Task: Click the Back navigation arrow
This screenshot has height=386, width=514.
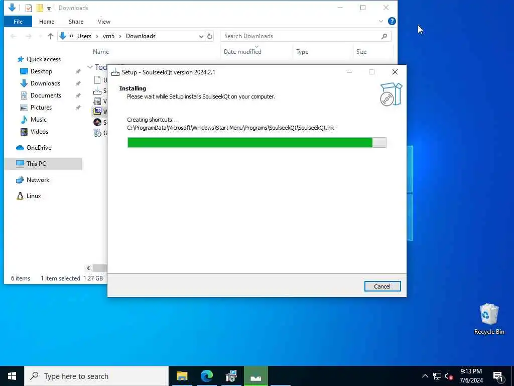Action: pos(14,36)
